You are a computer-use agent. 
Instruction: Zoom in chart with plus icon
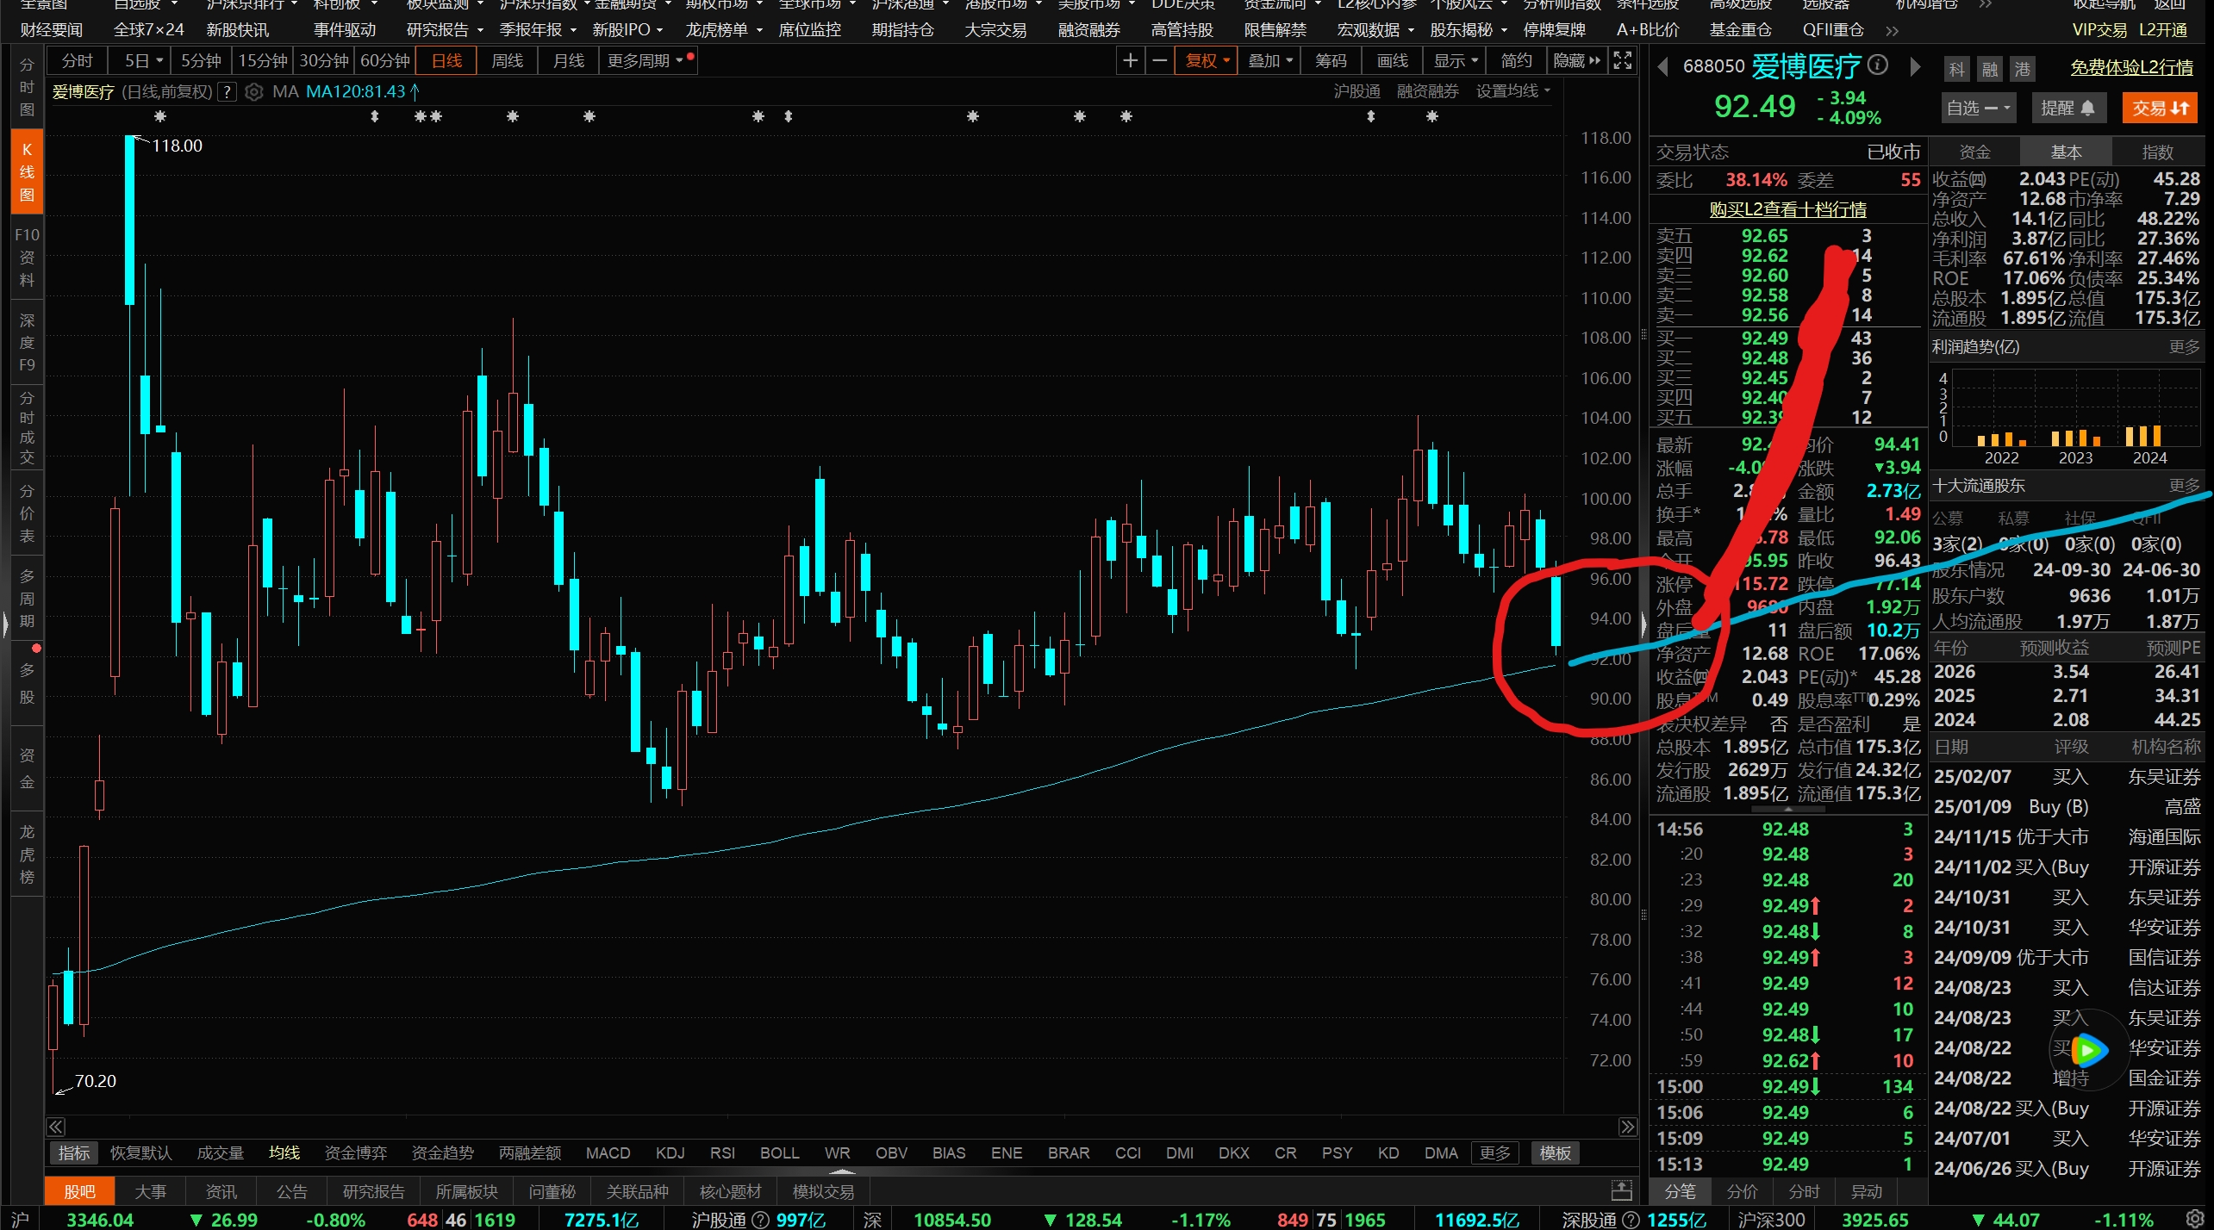pyautogui.click(x=1131, y=60)
